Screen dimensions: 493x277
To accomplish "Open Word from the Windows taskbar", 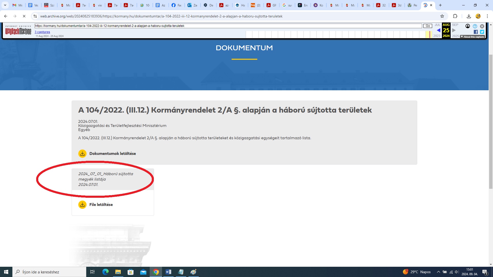I will point(168,272).
